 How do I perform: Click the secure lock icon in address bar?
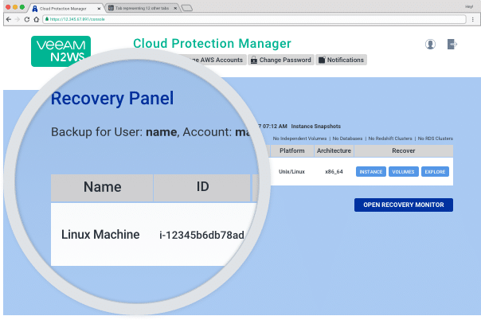47,19
